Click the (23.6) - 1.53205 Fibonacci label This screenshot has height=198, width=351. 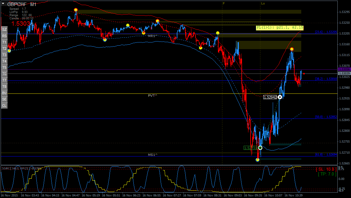tap(326, 32)
